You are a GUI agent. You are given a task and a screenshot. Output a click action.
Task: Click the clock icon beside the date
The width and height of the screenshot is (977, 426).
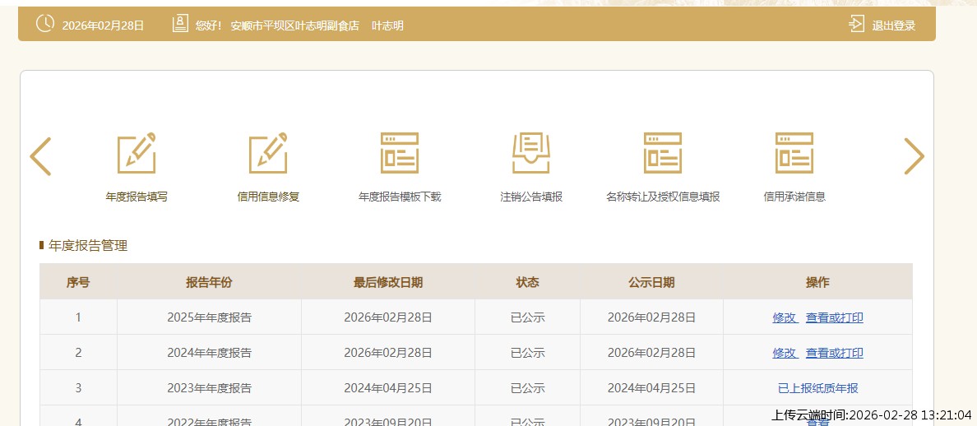pyautogui.click(x=45, y=25)
